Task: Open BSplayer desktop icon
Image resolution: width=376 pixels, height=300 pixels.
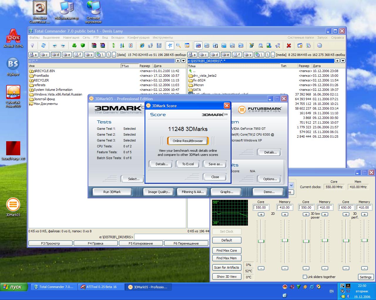Action: pos(13,67)
